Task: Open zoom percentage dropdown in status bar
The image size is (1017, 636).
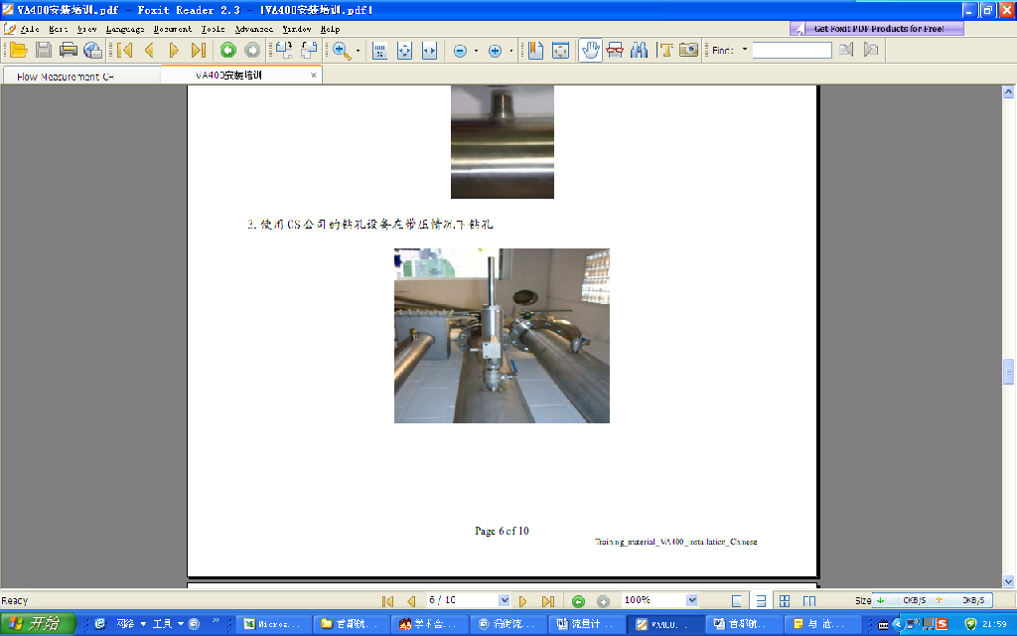Action: tap(692, 600)
